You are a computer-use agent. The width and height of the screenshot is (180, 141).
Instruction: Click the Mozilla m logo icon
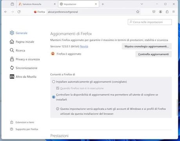[12, 77]
